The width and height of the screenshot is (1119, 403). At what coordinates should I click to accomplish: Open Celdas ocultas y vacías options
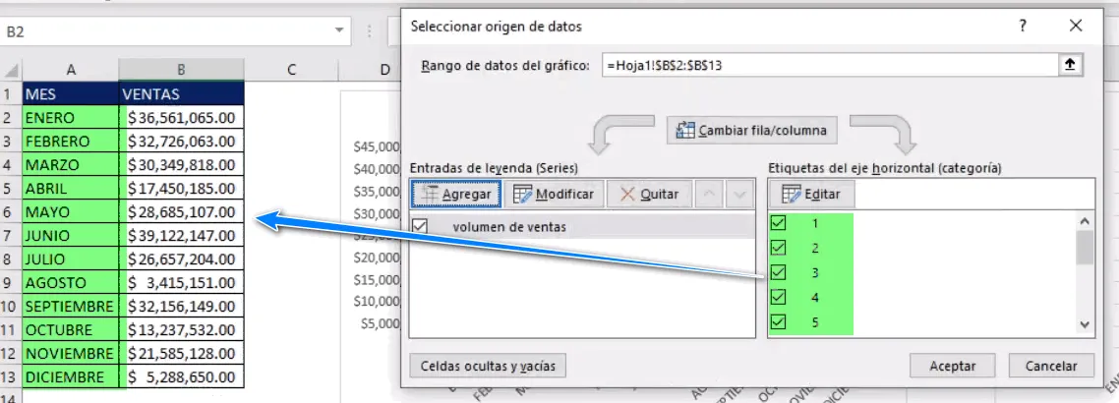tap(488, 367)
